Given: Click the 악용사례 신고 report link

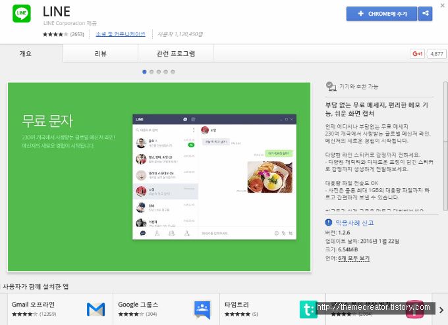Looking at the screenshot, I should tap(354, 223).
